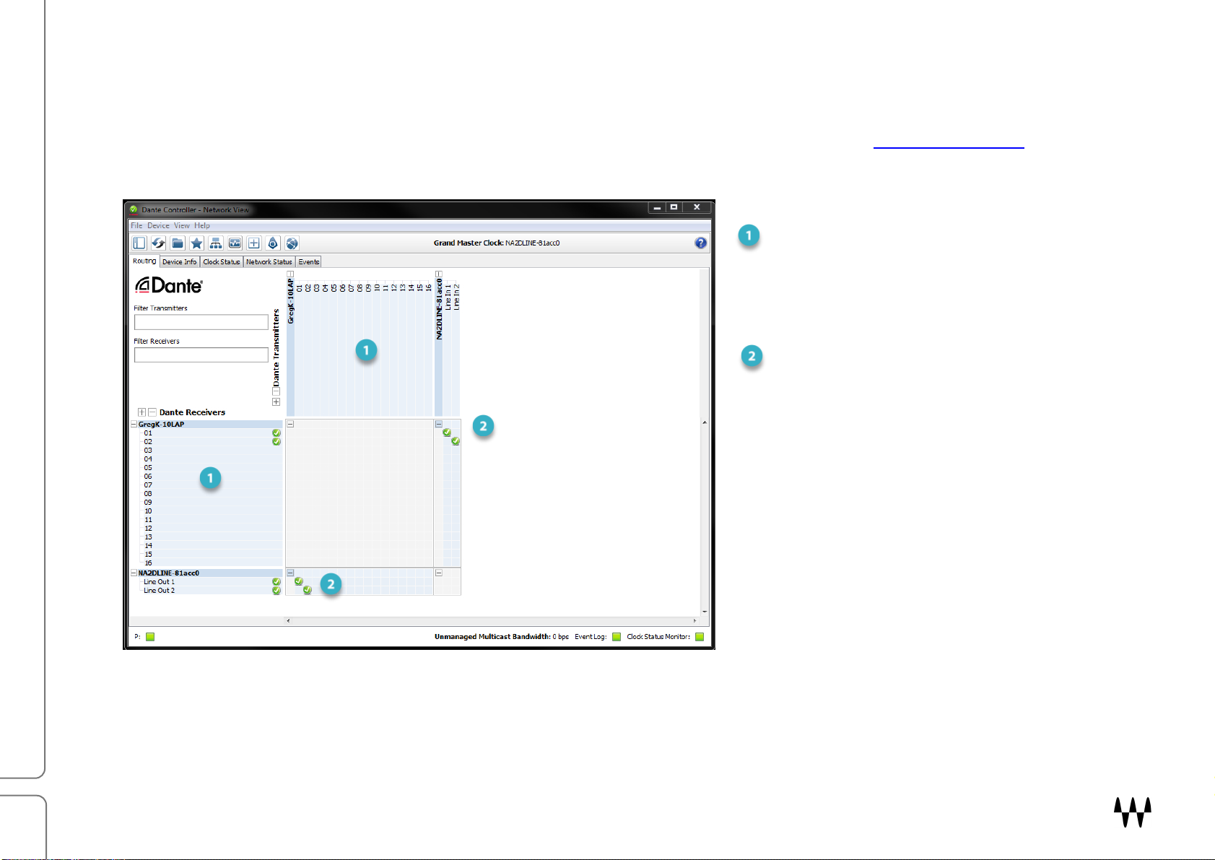
Task: Click the folder load preset icon
Action: (178, 243)
